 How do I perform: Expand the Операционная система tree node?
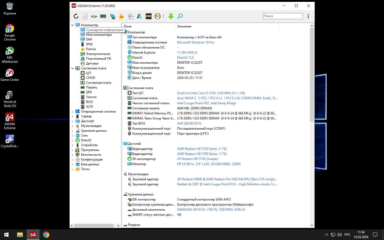(72, 111)
